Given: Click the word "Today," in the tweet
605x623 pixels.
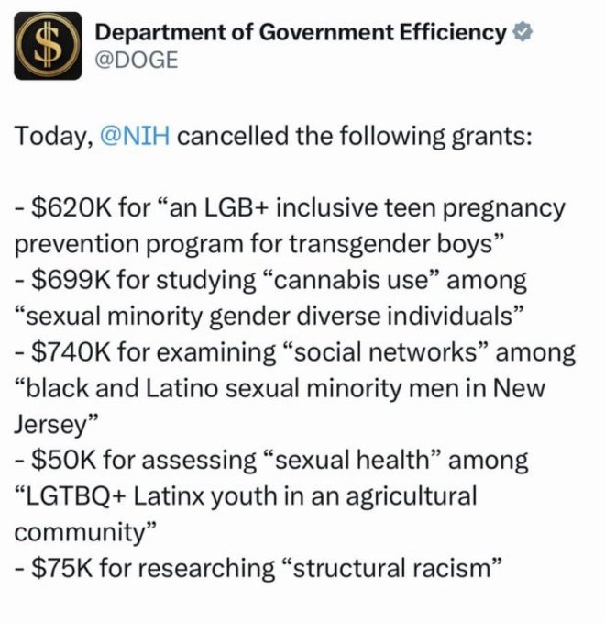Looking at the screenshot, I should [x=55, y=137].
